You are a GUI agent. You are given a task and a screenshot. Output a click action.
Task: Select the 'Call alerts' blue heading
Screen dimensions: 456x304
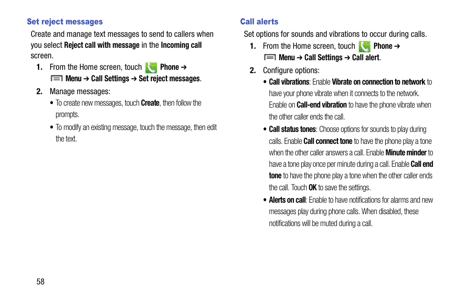tap(259, 22)
